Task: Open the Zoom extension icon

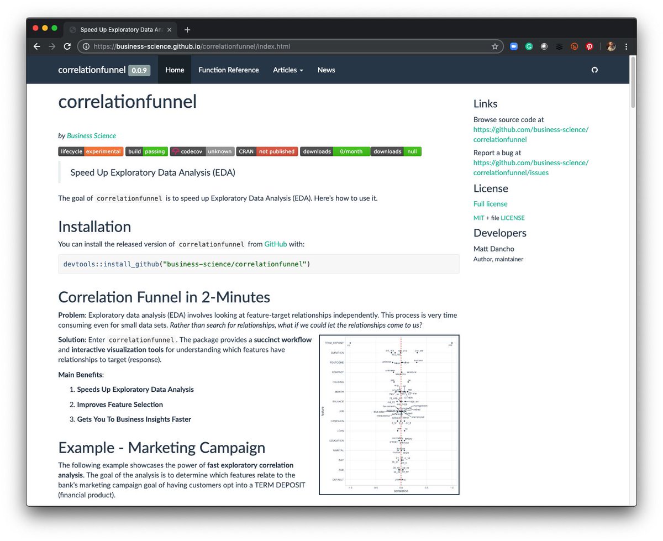Action: [514, 46]
